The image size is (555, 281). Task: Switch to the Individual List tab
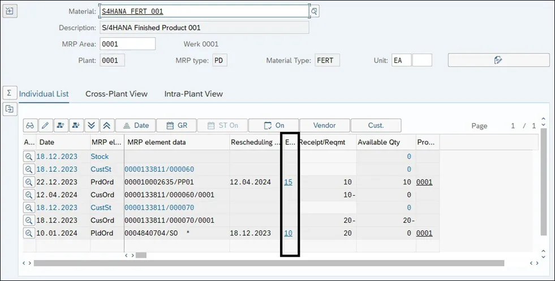44,94
